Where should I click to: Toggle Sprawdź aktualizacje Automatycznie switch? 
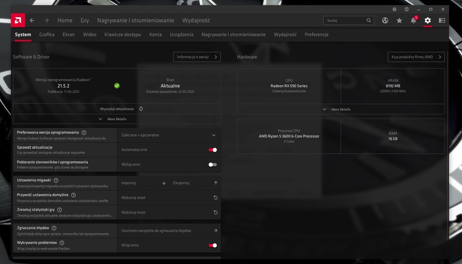tap(213, 150)
